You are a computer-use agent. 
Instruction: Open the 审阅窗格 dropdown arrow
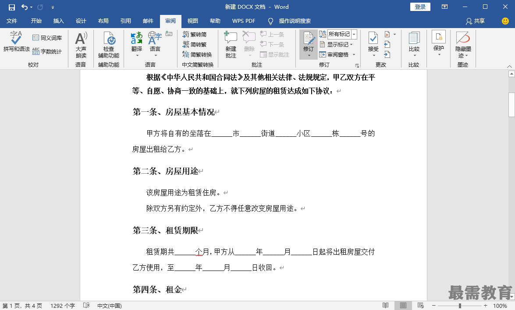click(354, 54)
